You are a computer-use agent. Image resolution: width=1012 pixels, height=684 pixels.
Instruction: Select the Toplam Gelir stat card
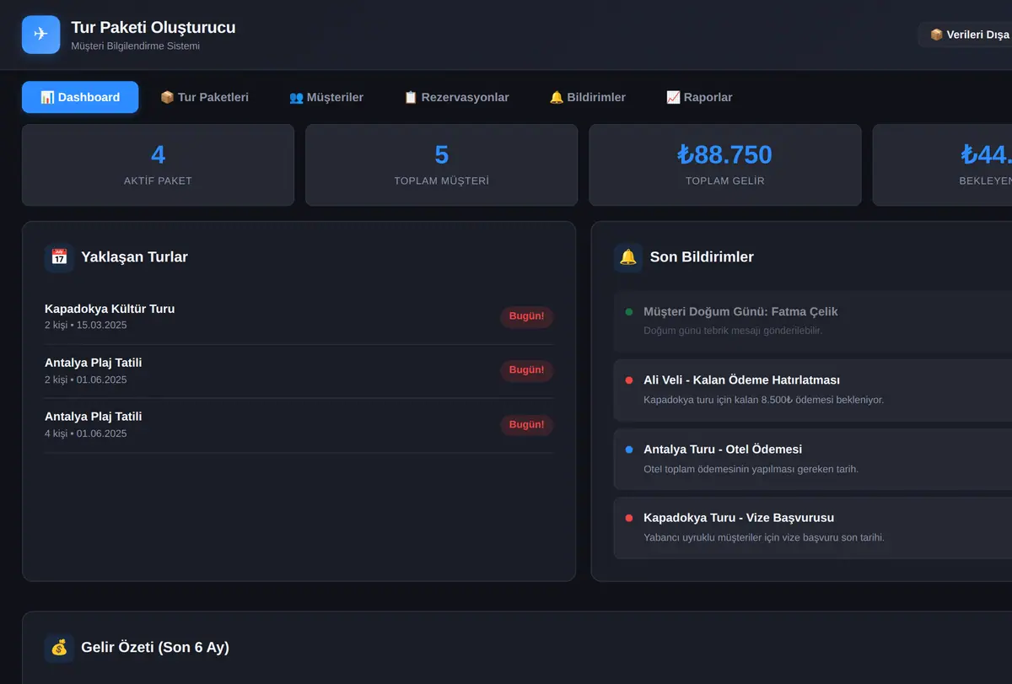725,165
